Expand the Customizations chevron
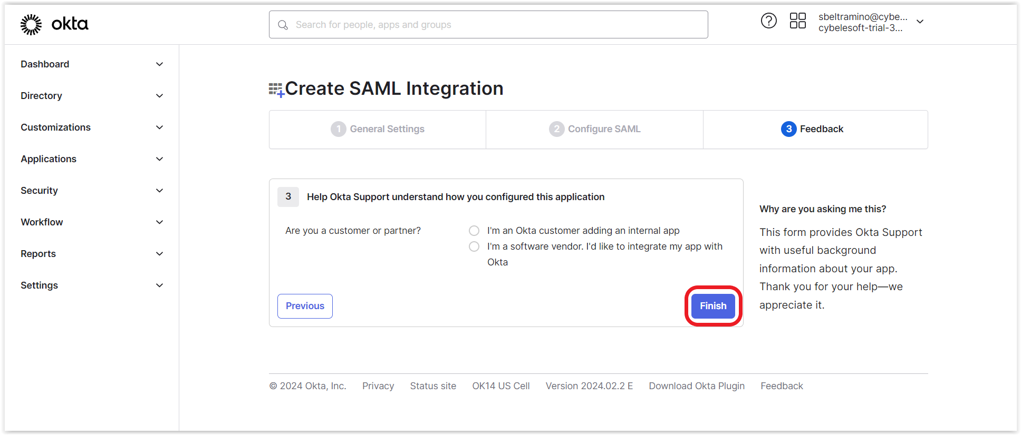The height and width of the screenshot is (435, 1021). (x=159, y=127)
